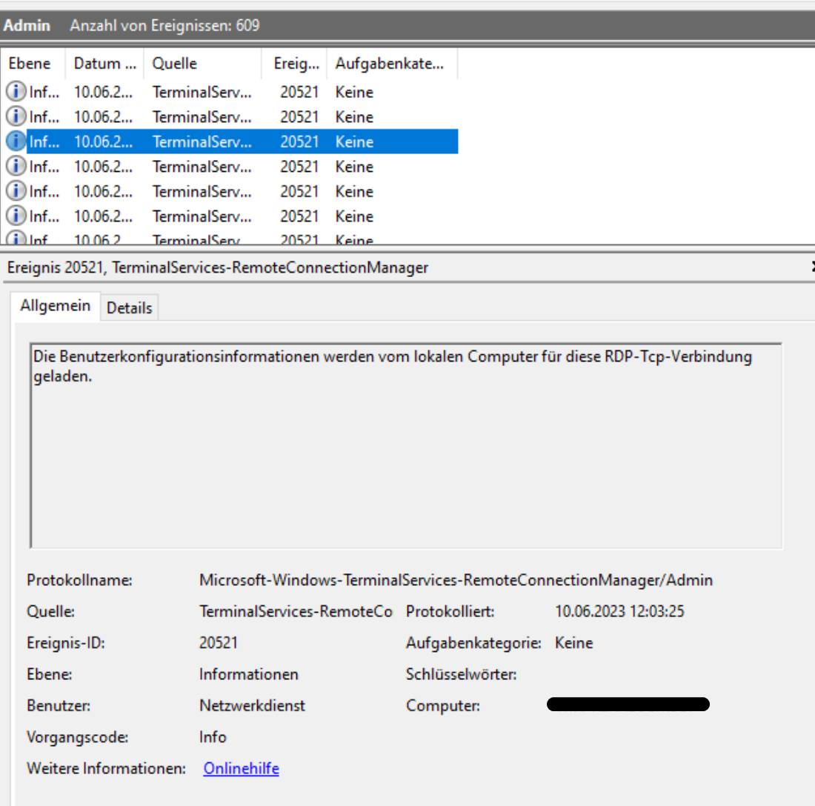Select the Ereignis-ID field value 20521
815x806 pixels.
[x=219, y=643]
